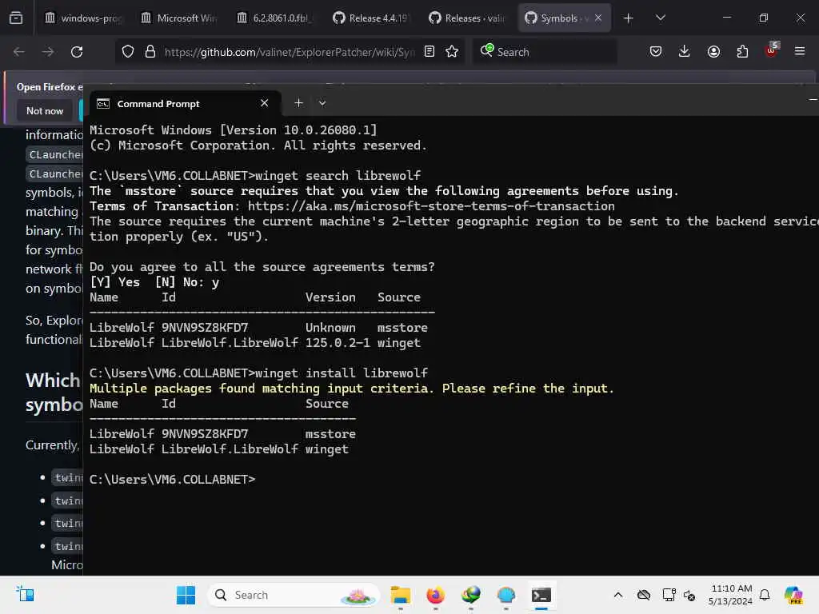Switch to the windows-prog tab
Viewport: 819px width, 614px height.
(83, 18)
